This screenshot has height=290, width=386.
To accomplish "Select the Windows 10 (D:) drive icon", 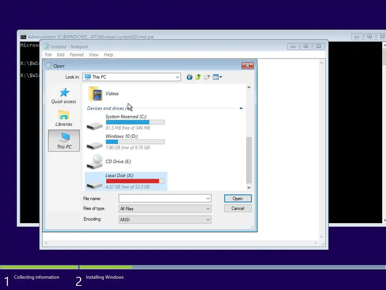I will [x=95, y=146].
